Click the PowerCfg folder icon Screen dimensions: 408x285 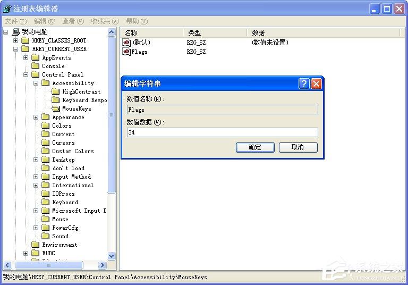pyautogui.click(x=46, y=228)
